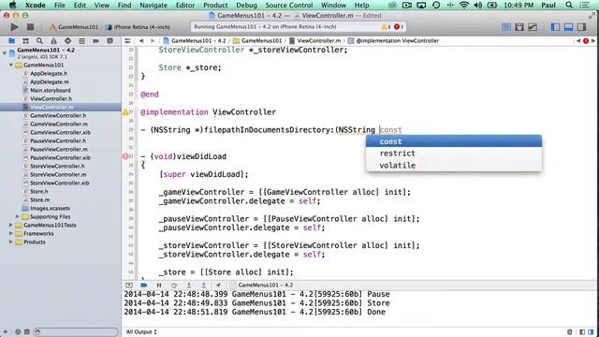Expand the GameMenus101Tests group
This screenshot has width=599, height=337.
pyautogui.click(x=11, y=225)
